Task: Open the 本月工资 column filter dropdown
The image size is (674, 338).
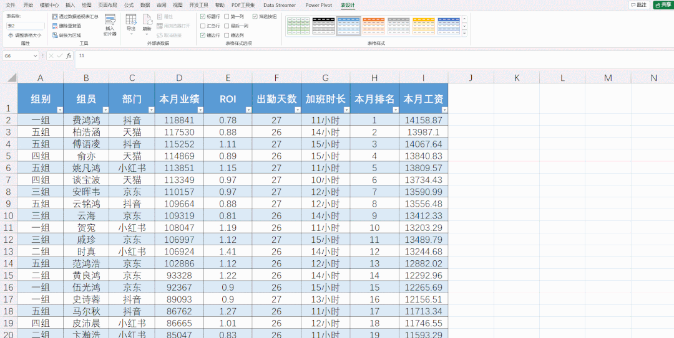Action: [x=444, y=110]
